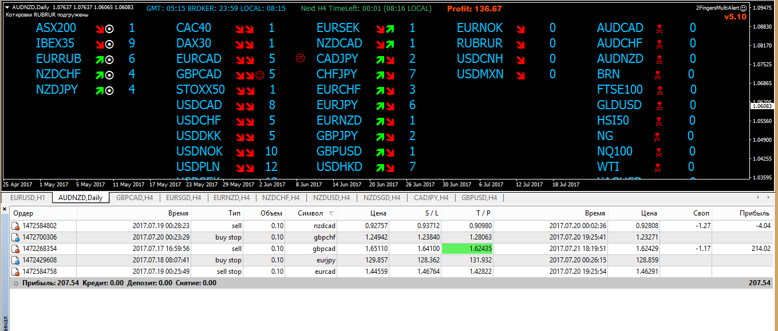Click the v5.10 version label

[736, 17]
